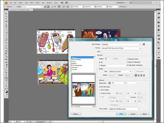Viewport: 164px width, 123px height.
Task: Open the Effect menu
Action: [38, 3]
